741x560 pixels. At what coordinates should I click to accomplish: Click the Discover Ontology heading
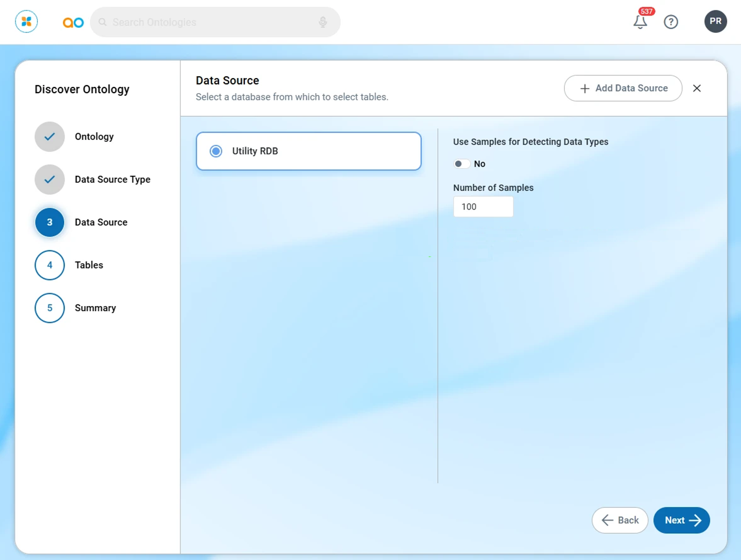[82, 89]
